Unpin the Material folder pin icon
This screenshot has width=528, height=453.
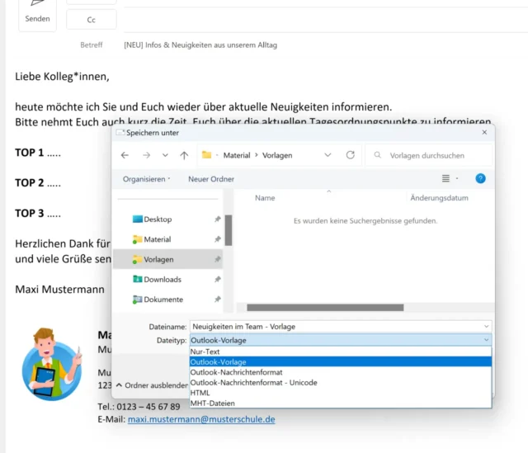(217, 239)
